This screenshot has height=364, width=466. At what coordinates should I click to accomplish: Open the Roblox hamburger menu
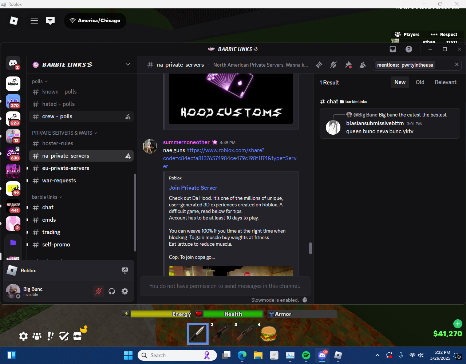(34, 21)
